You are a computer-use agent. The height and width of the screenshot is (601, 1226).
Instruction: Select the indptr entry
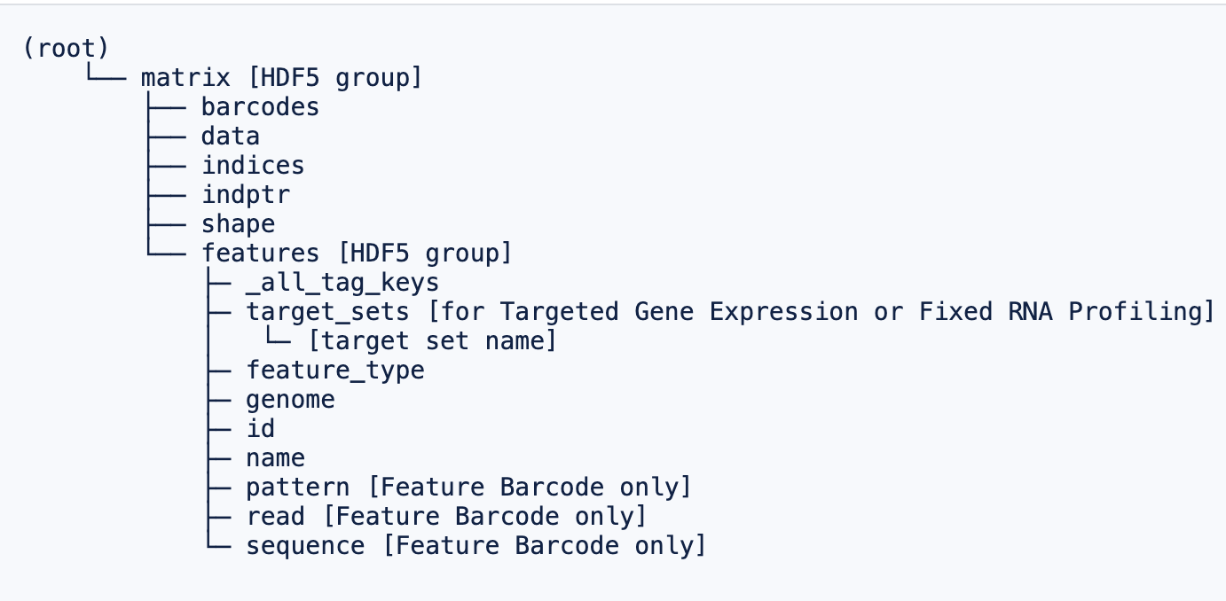point(245,194)
